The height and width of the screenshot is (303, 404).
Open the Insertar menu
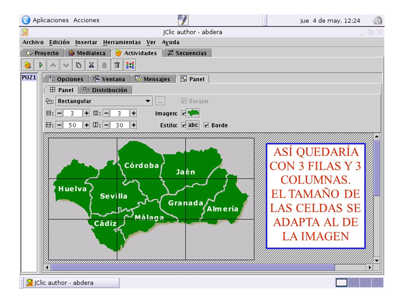86,42
